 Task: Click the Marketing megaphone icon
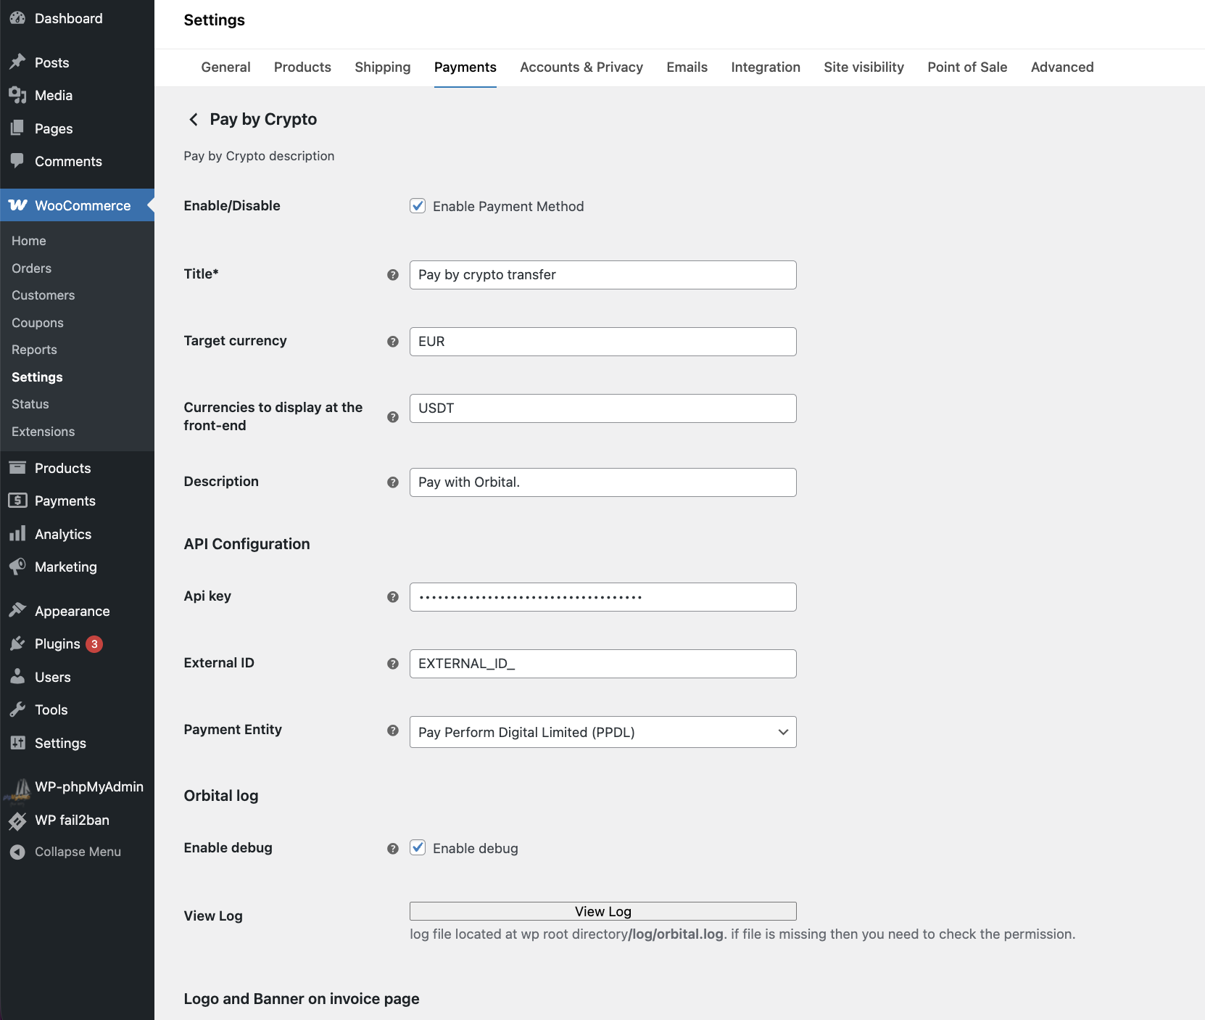click(x=17, y=567)
